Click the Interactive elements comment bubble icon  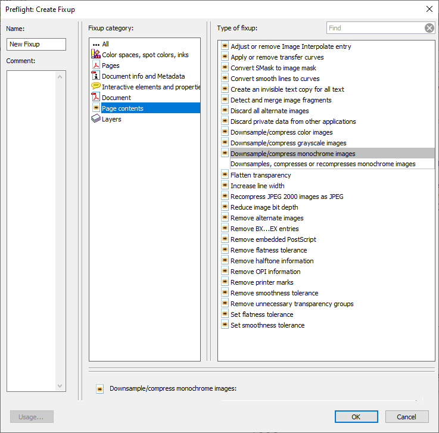click(x=96, y=87)
